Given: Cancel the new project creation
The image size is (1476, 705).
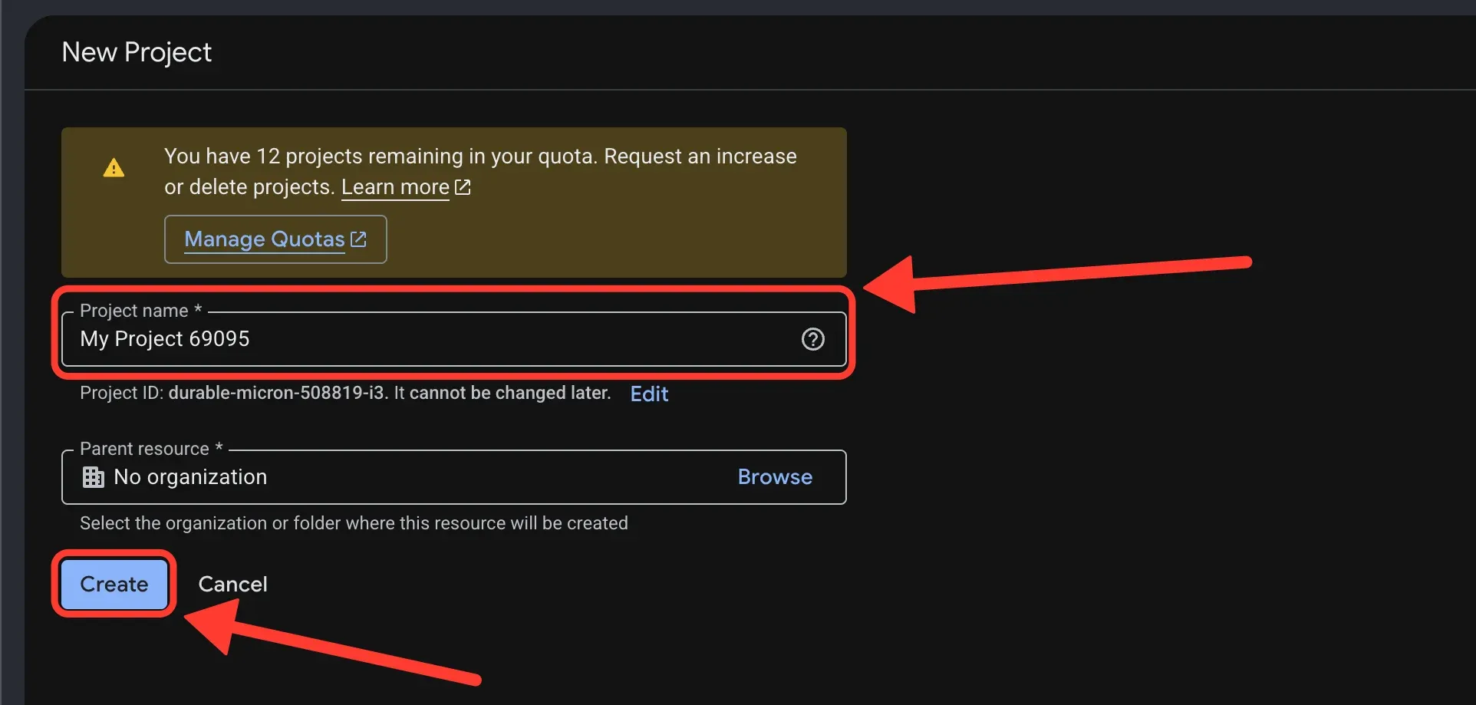Looking at the screenshot, I should 232,585.
